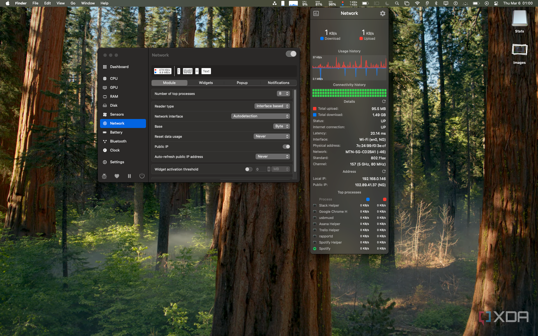Select Sensors in the Stats sidebar
Screen dimensions: 538x336
click(x=123, y=115)
